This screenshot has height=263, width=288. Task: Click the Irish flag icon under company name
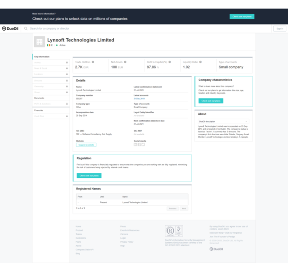[49, 45]
